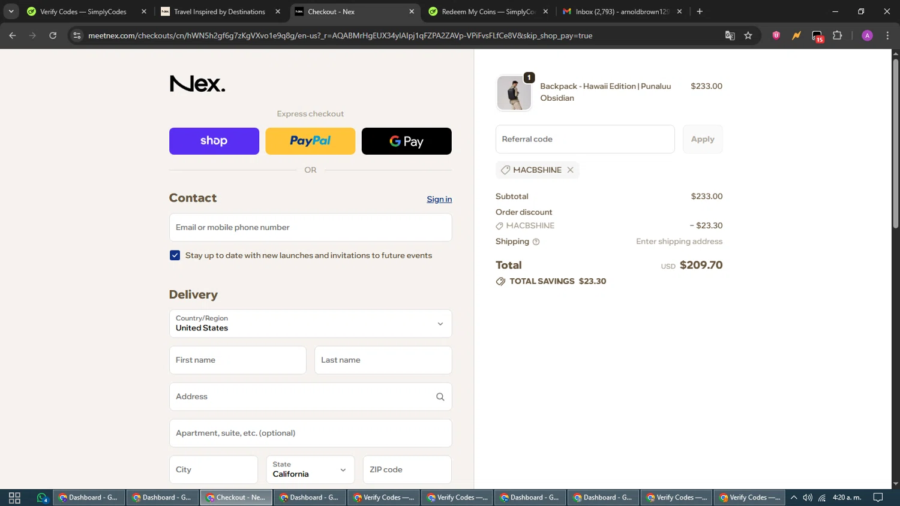Screen dimensions: 900x506
Task: Click the Total Savings tag icon
Action: tap(500, 281)
